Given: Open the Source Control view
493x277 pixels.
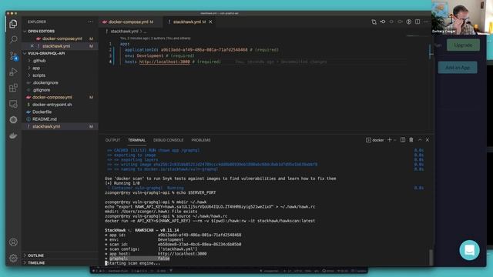Looking at the screenshot, I should tap(13, 56).
